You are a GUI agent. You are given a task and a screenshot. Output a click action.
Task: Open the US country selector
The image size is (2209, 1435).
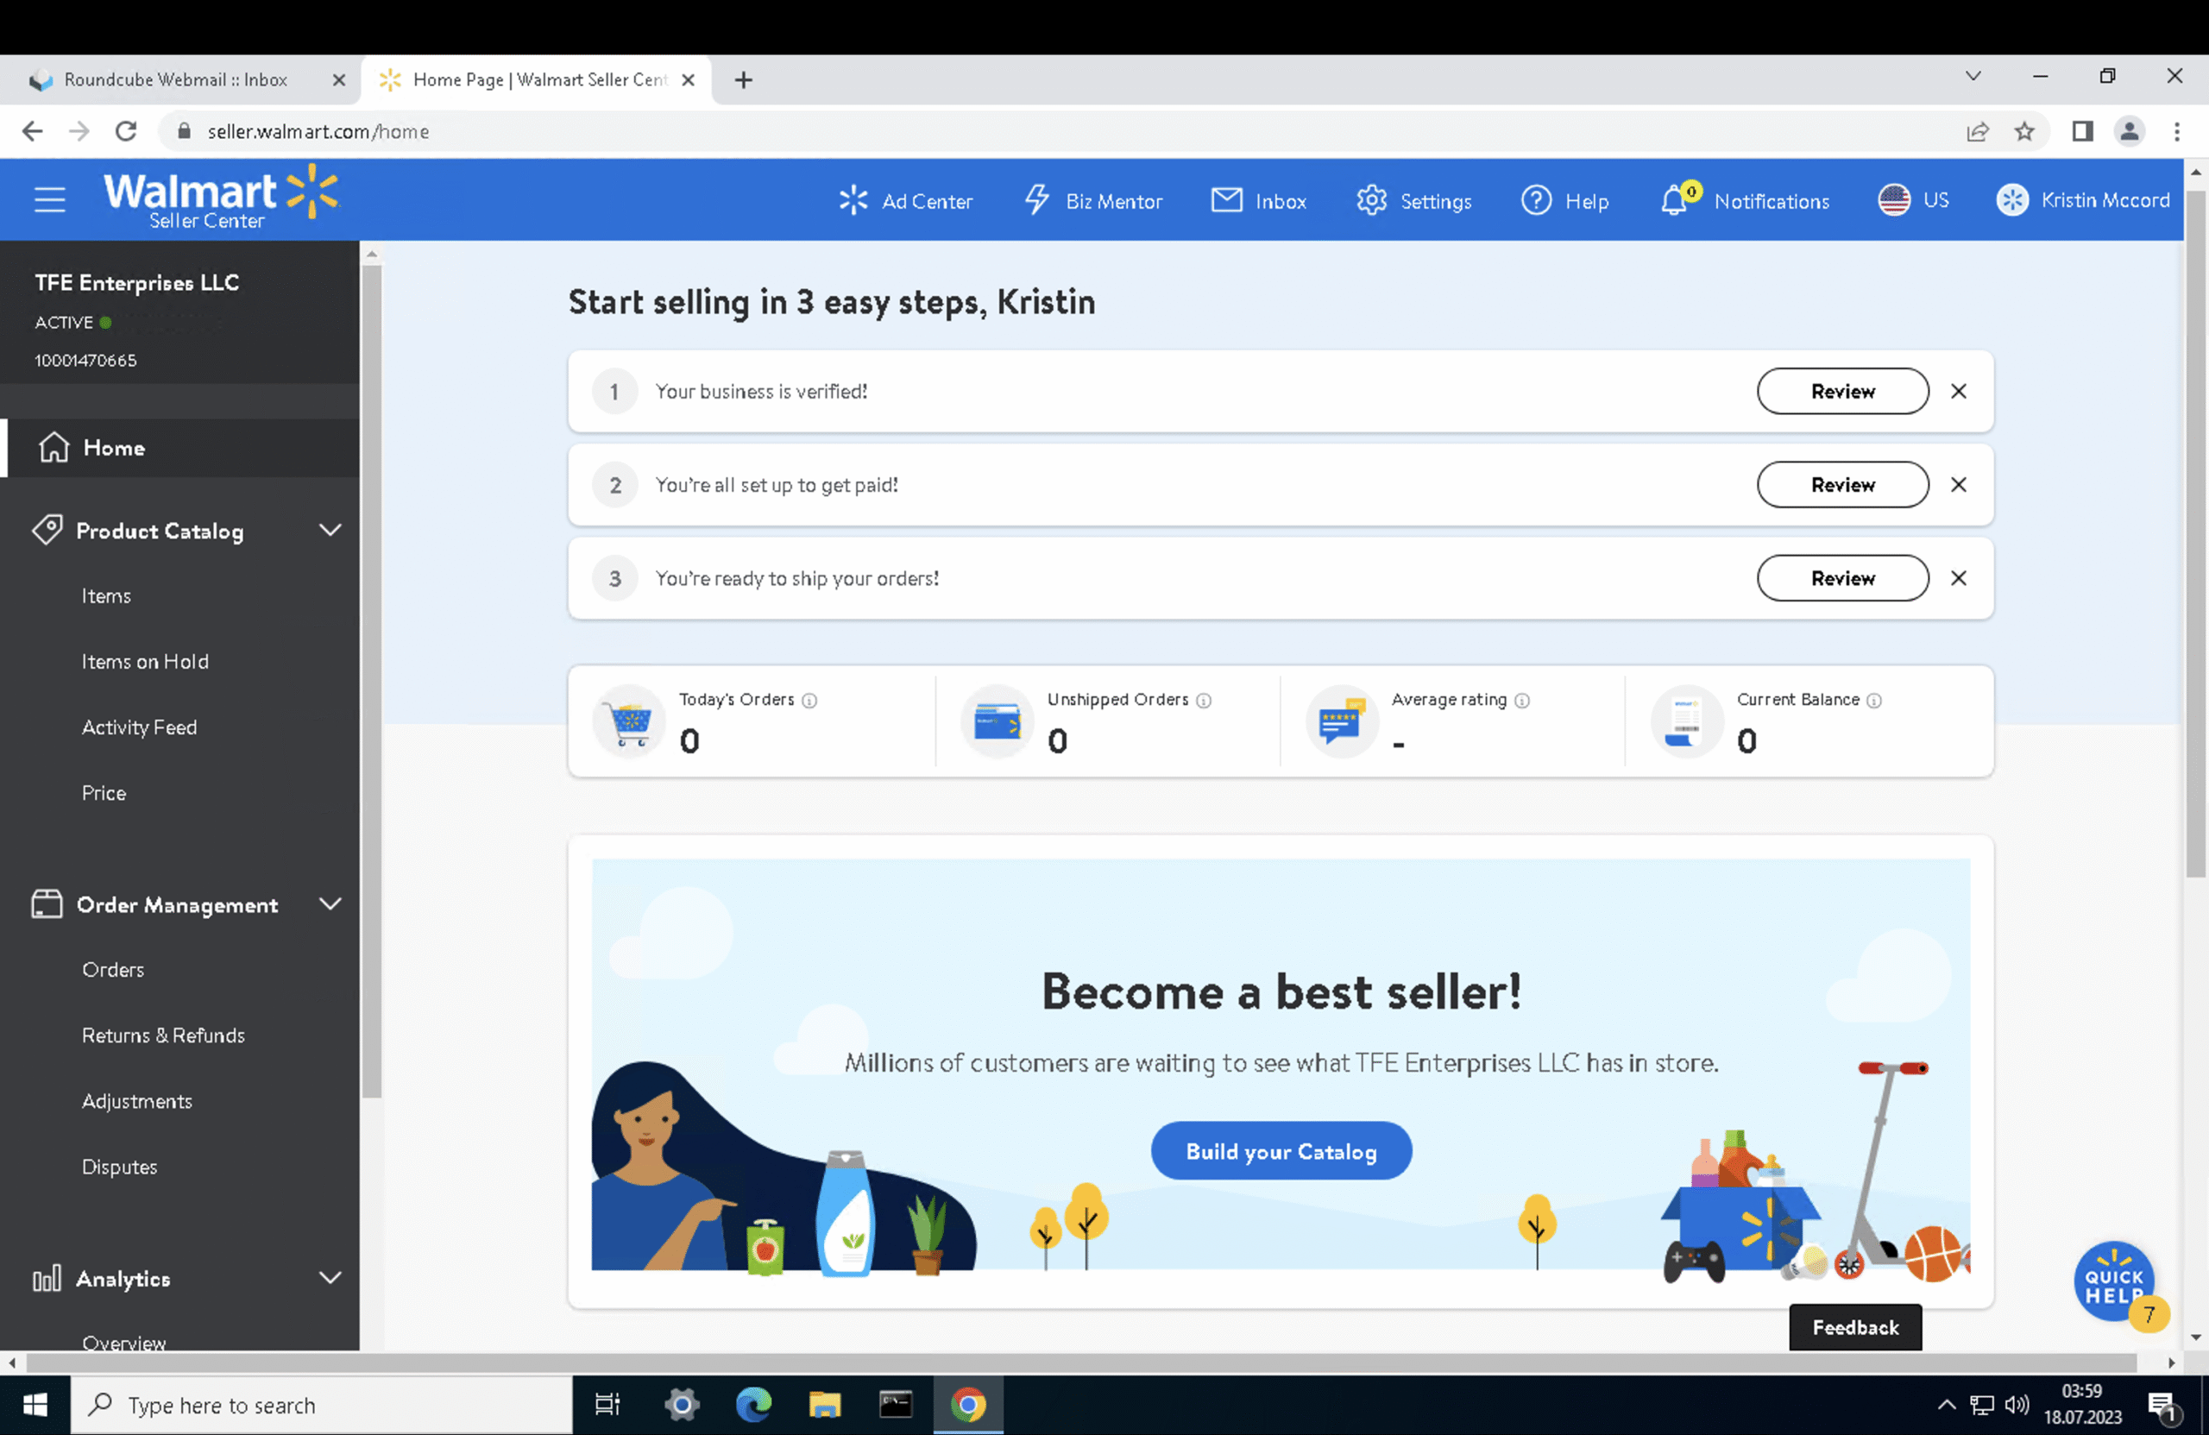click(1913, 199)
